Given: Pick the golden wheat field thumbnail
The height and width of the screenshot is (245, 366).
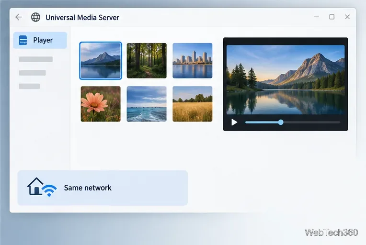Looking at the screenshot, I should (192, 104).
